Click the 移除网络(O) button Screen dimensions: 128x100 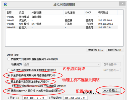tap(114, 50)
